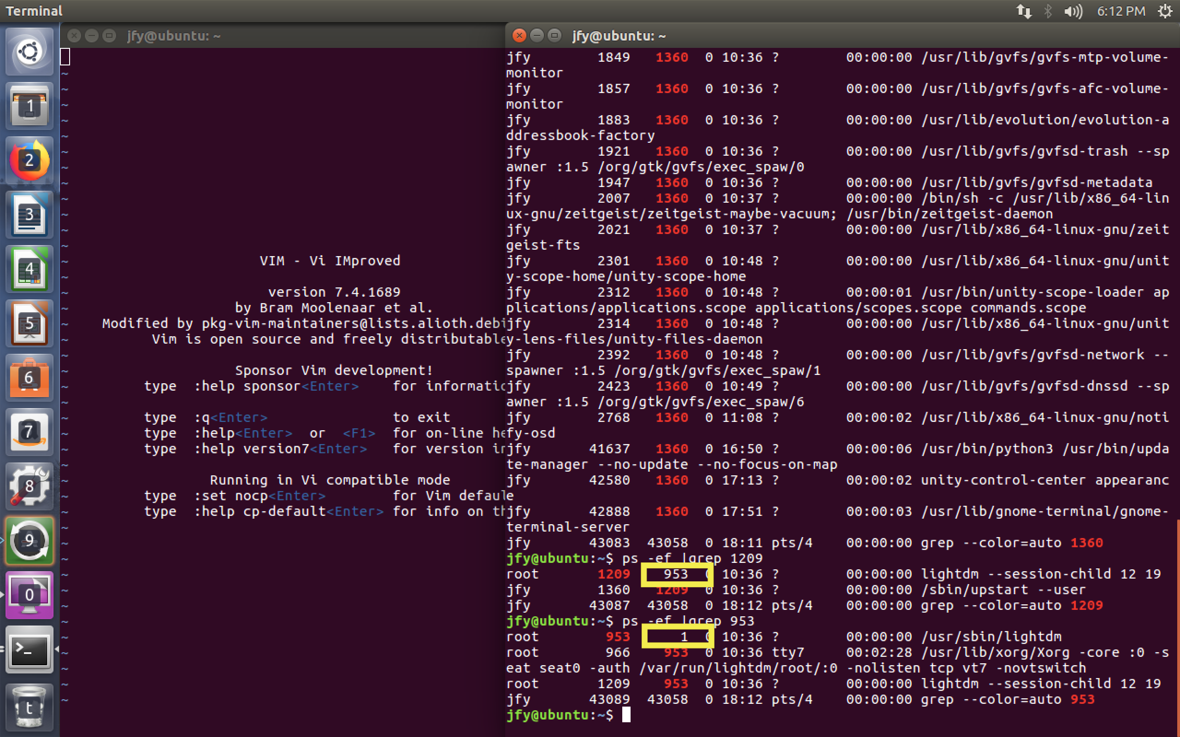This screenshot has width=1180, height=737.
Task: Open the power and session gear menu
Action: (1165, 11)
